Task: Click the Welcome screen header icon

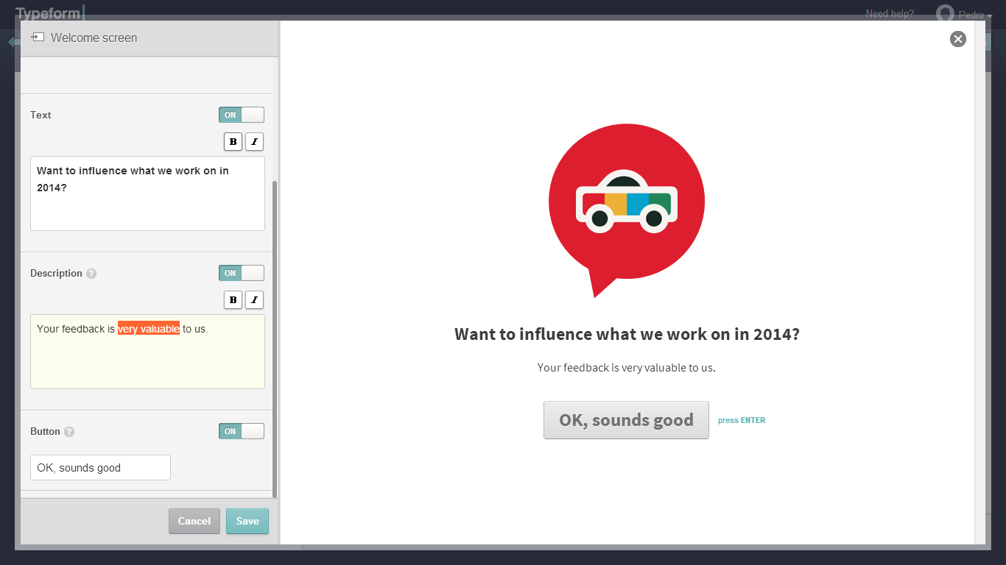Action: click(x=38, y=37)
